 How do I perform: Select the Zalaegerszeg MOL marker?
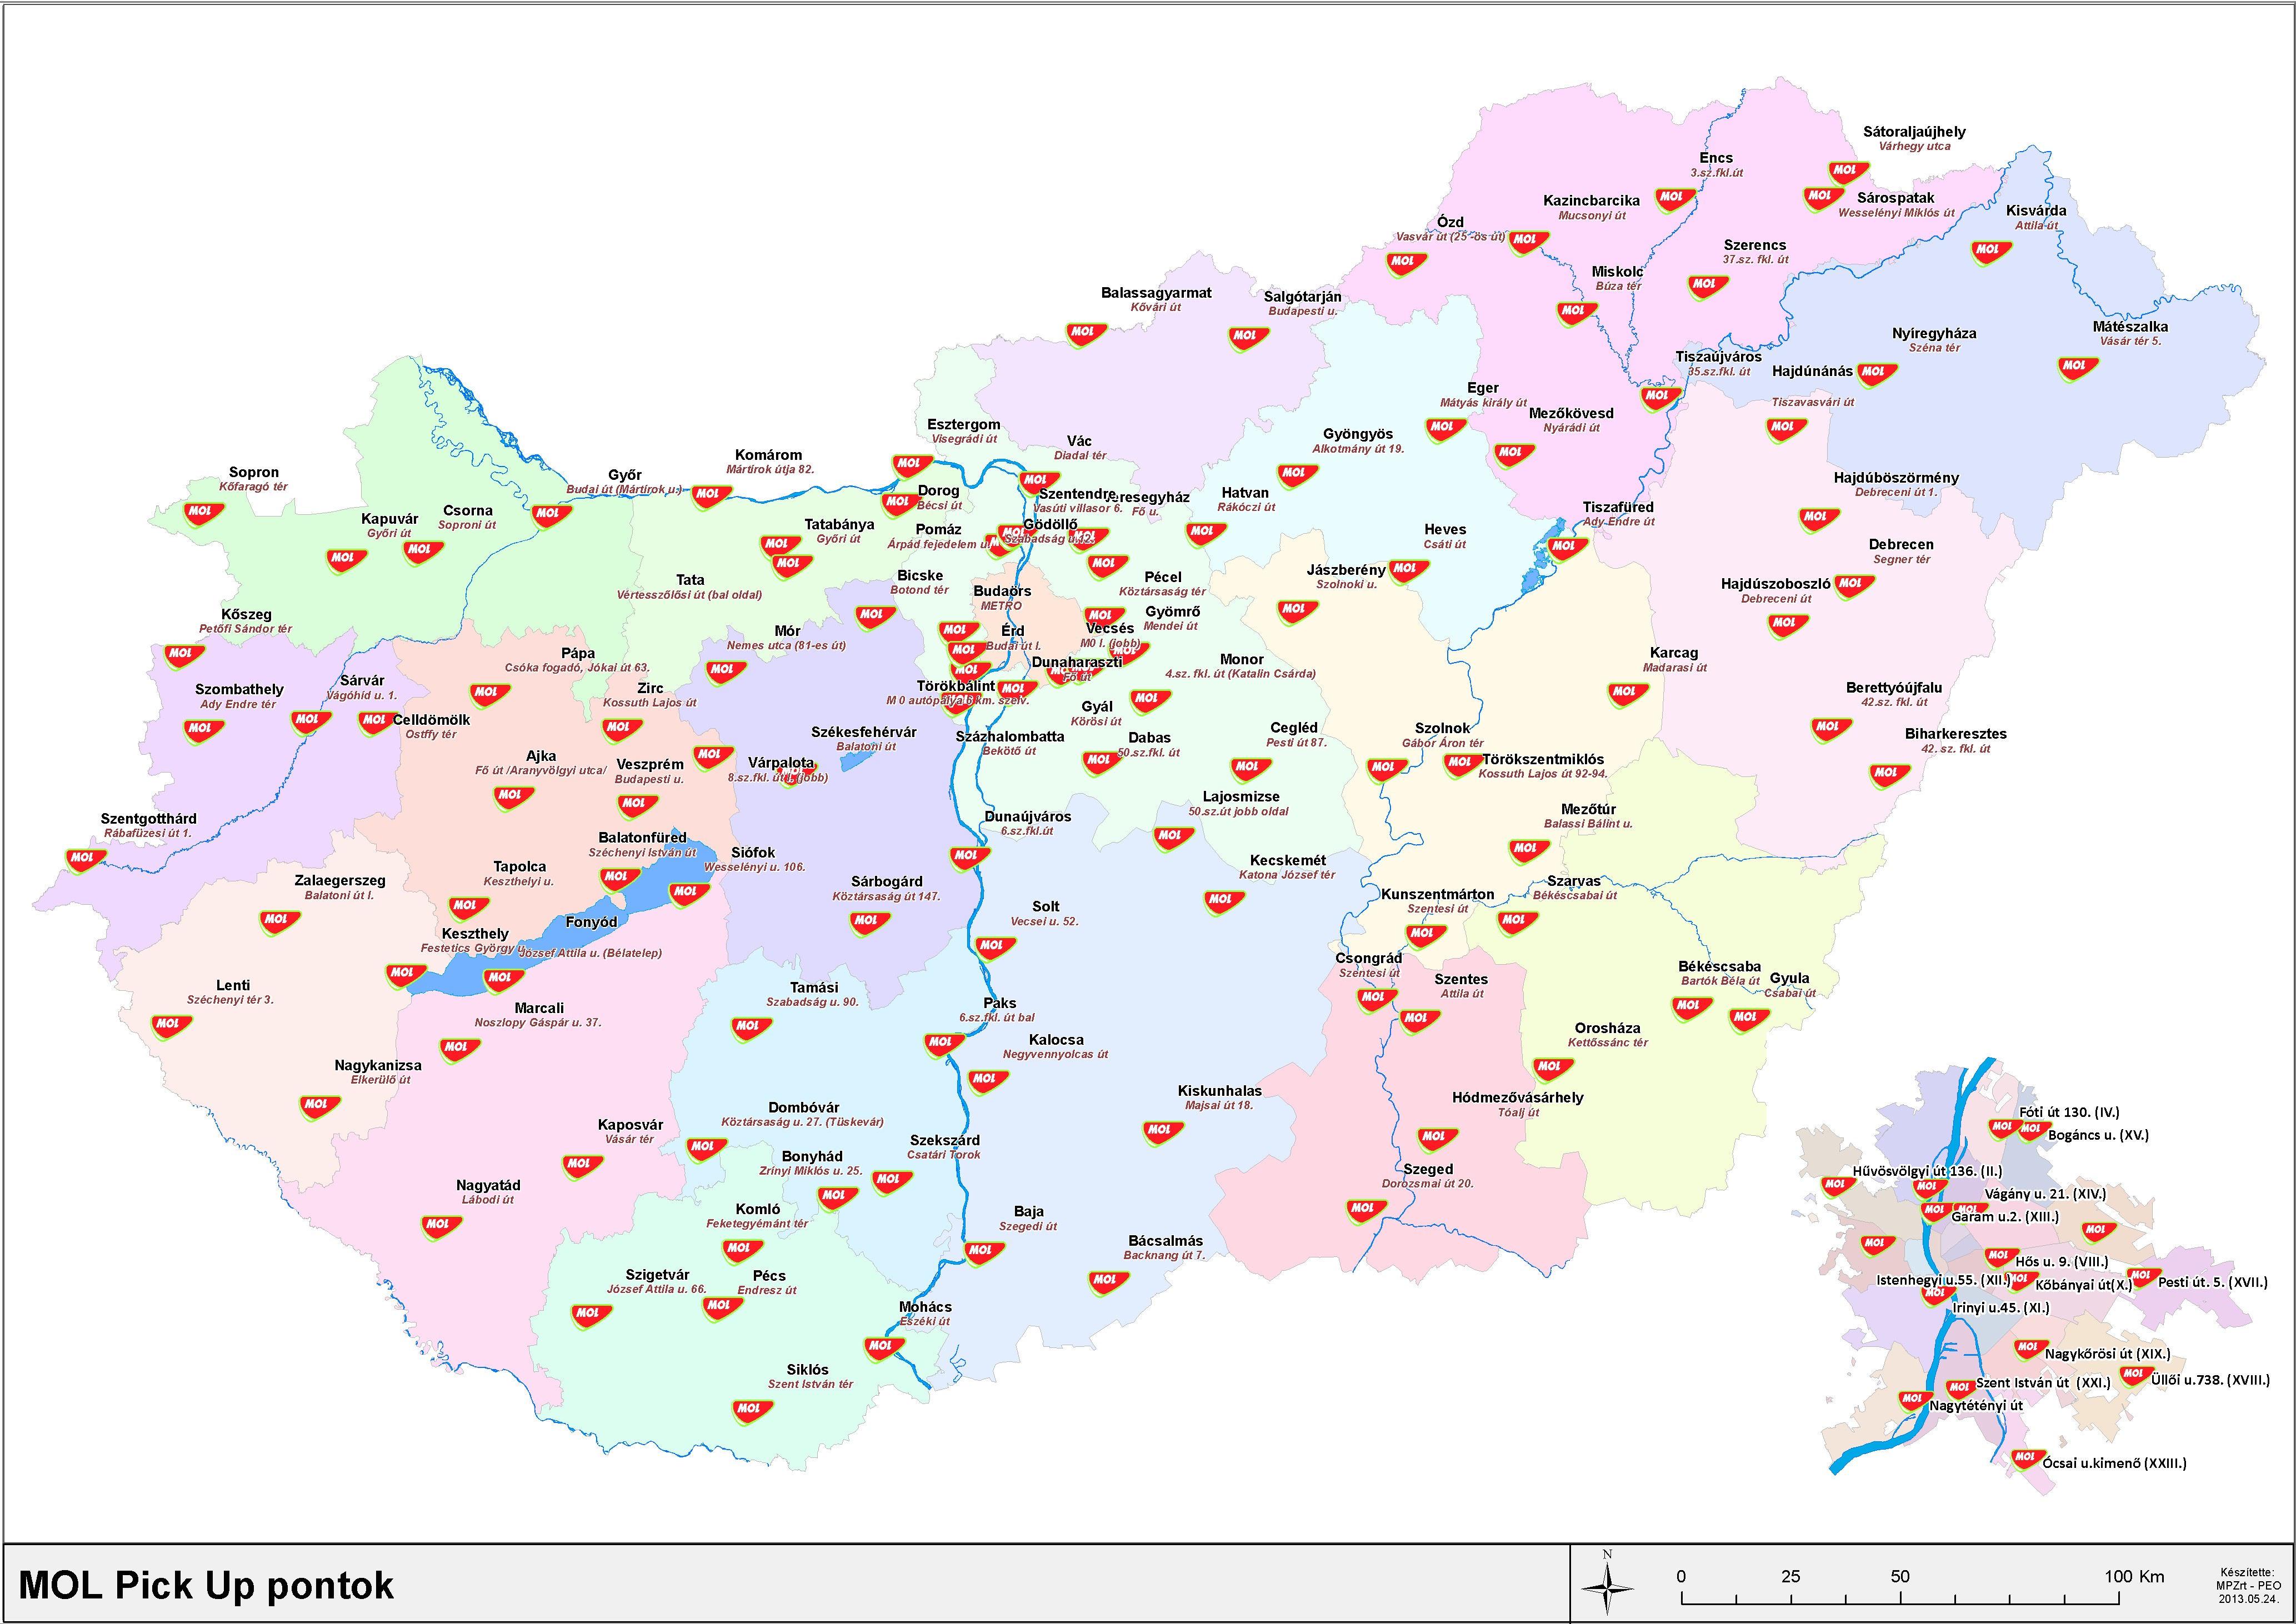tap(279, 922)
